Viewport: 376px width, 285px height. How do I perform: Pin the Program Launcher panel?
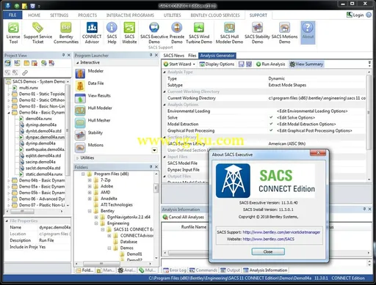tap(151, 55)
